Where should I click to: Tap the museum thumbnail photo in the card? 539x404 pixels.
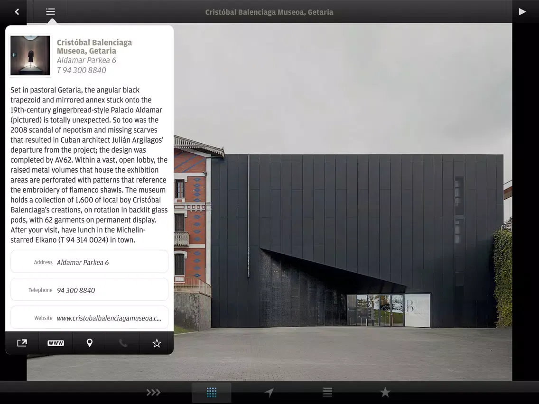click(30, 55)
